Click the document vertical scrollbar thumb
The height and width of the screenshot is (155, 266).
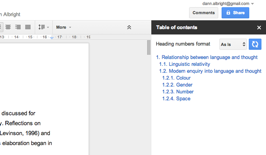tap(149, 47)
